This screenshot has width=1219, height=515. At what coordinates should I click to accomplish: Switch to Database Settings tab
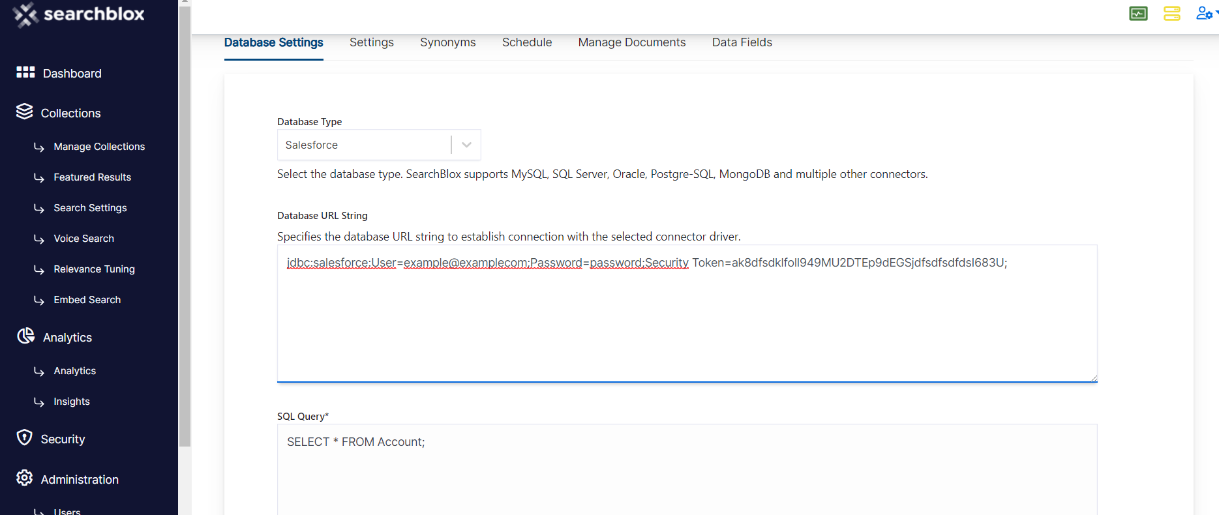[274, 42]
